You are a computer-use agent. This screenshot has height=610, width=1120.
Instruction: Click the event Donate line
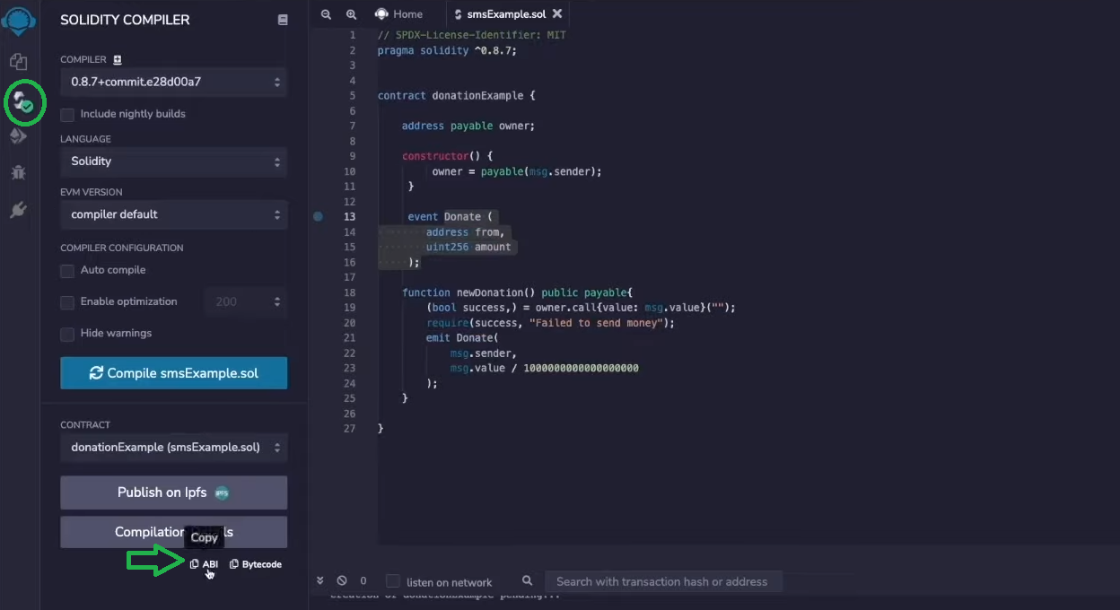coord(451,216)
